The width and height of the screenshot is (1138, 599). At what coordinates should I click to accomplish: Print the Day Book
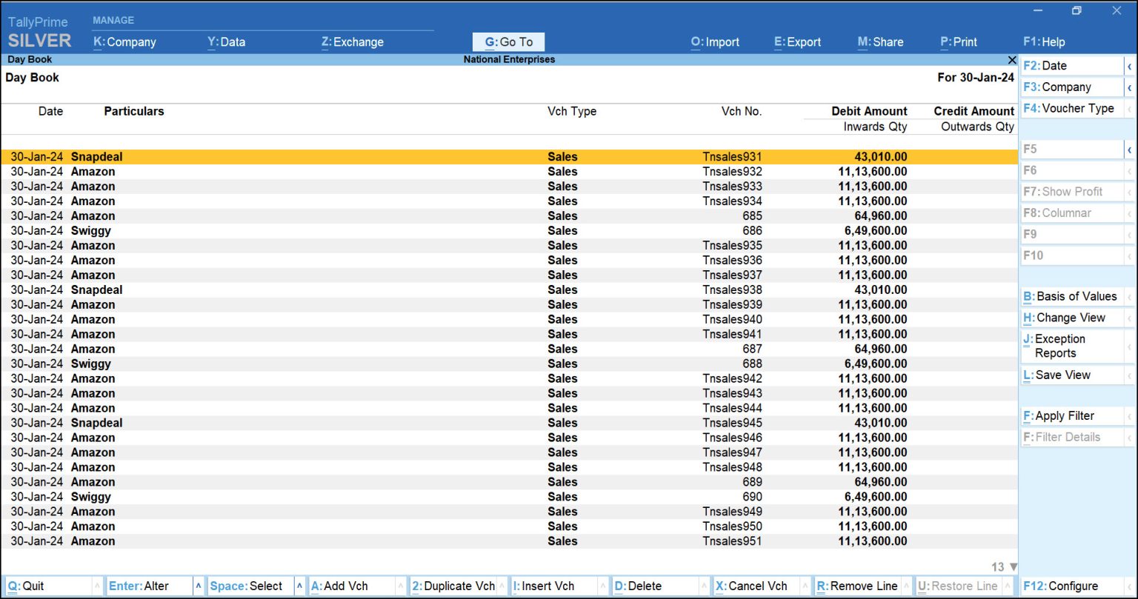[958, 42]
